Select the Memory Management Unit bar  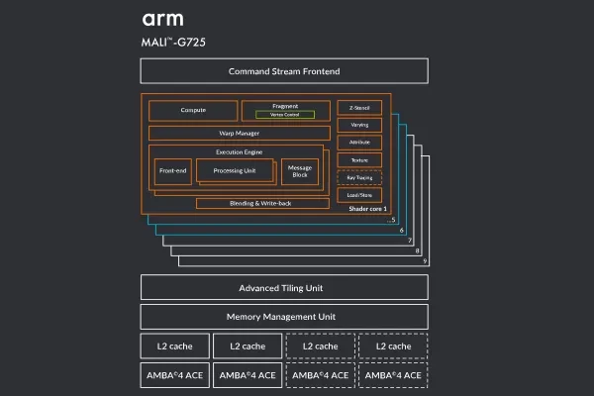(x=284, y=317)
